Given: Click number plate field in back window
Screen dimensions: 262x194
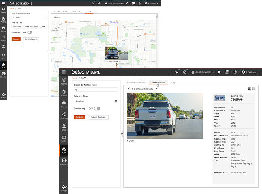Looking at the screenshot, I should pyautogui.click(x=29, y=17).
